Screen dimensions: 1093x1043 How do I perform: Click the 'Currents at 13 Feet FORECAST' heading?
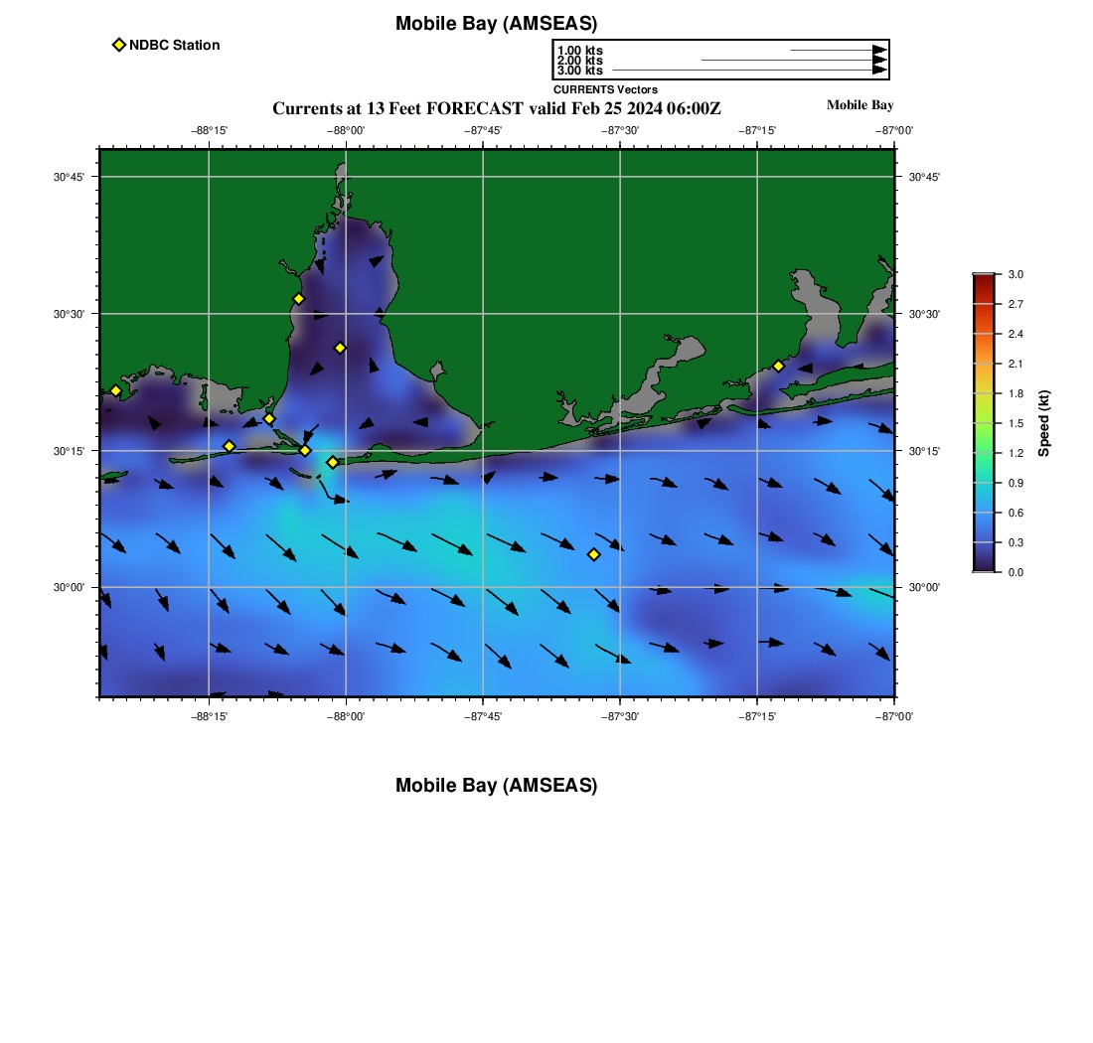tap(496, 108)
